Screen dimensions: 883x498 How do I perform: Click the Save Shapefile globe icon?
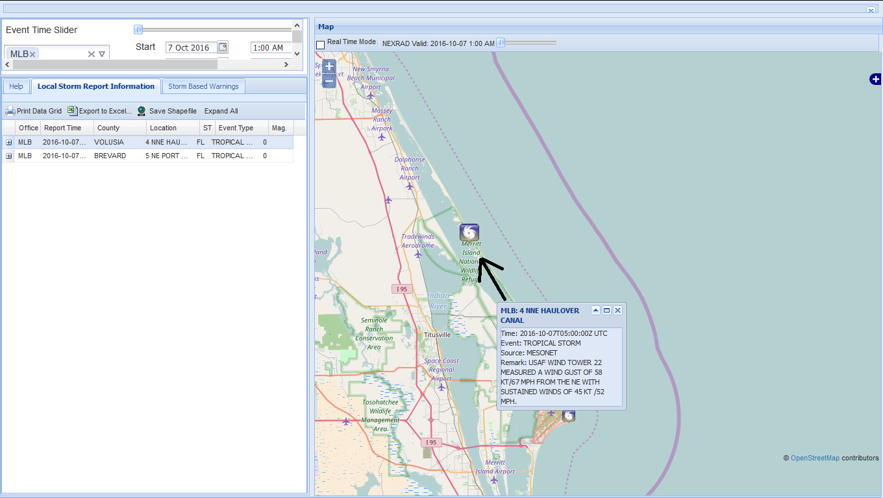pos(142,111)
